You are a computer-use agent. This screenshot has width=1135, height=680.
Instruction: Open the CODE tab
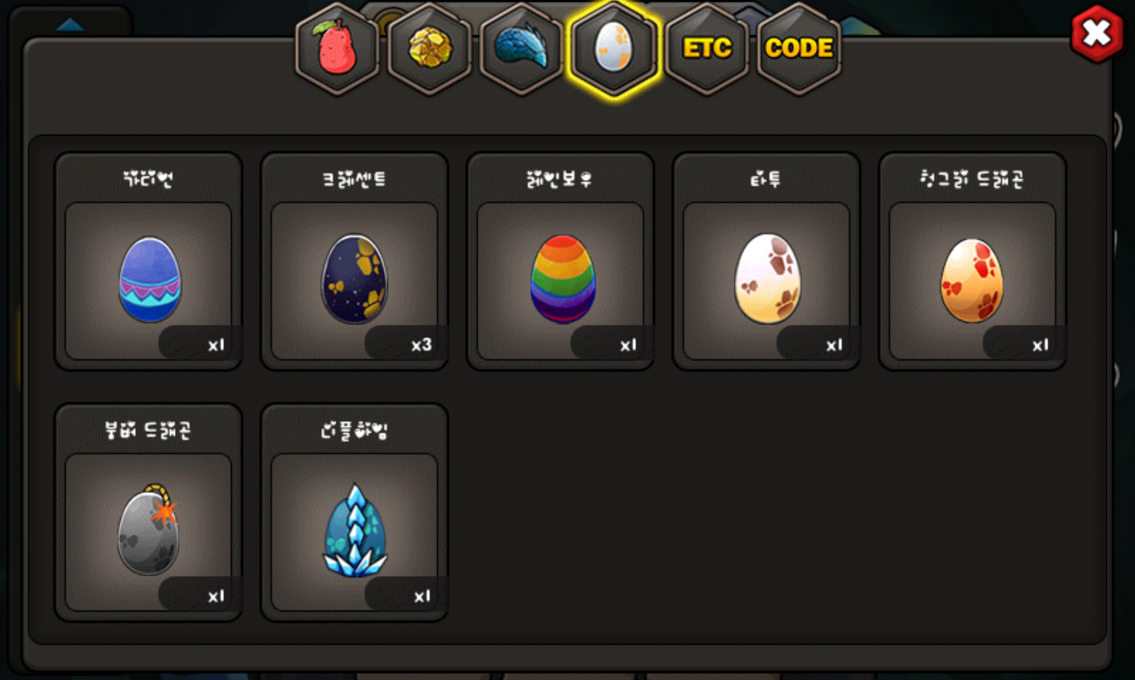pos(799,49)
